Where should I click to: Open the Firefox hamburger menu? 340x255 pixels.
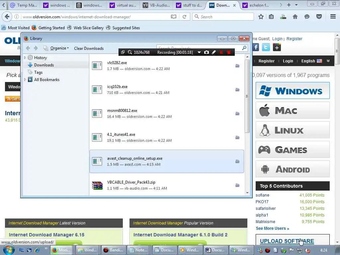pyautogui.click(x=333, y=17)
